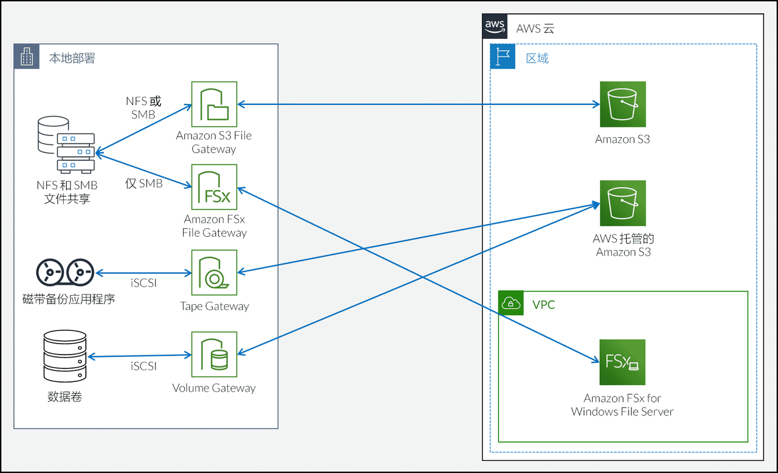The width and height of the screenshot is (778, 473).
Task: Click the 区域 flag icon
Action: click(503, 56)
